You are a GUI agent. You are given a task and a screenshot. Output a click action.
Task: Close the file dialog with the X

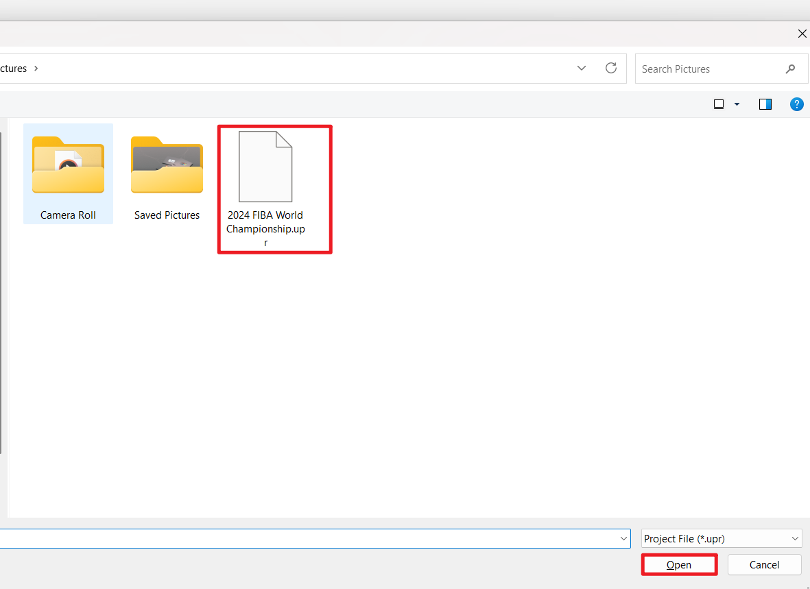pyautogui.click(x=802, y=34)
